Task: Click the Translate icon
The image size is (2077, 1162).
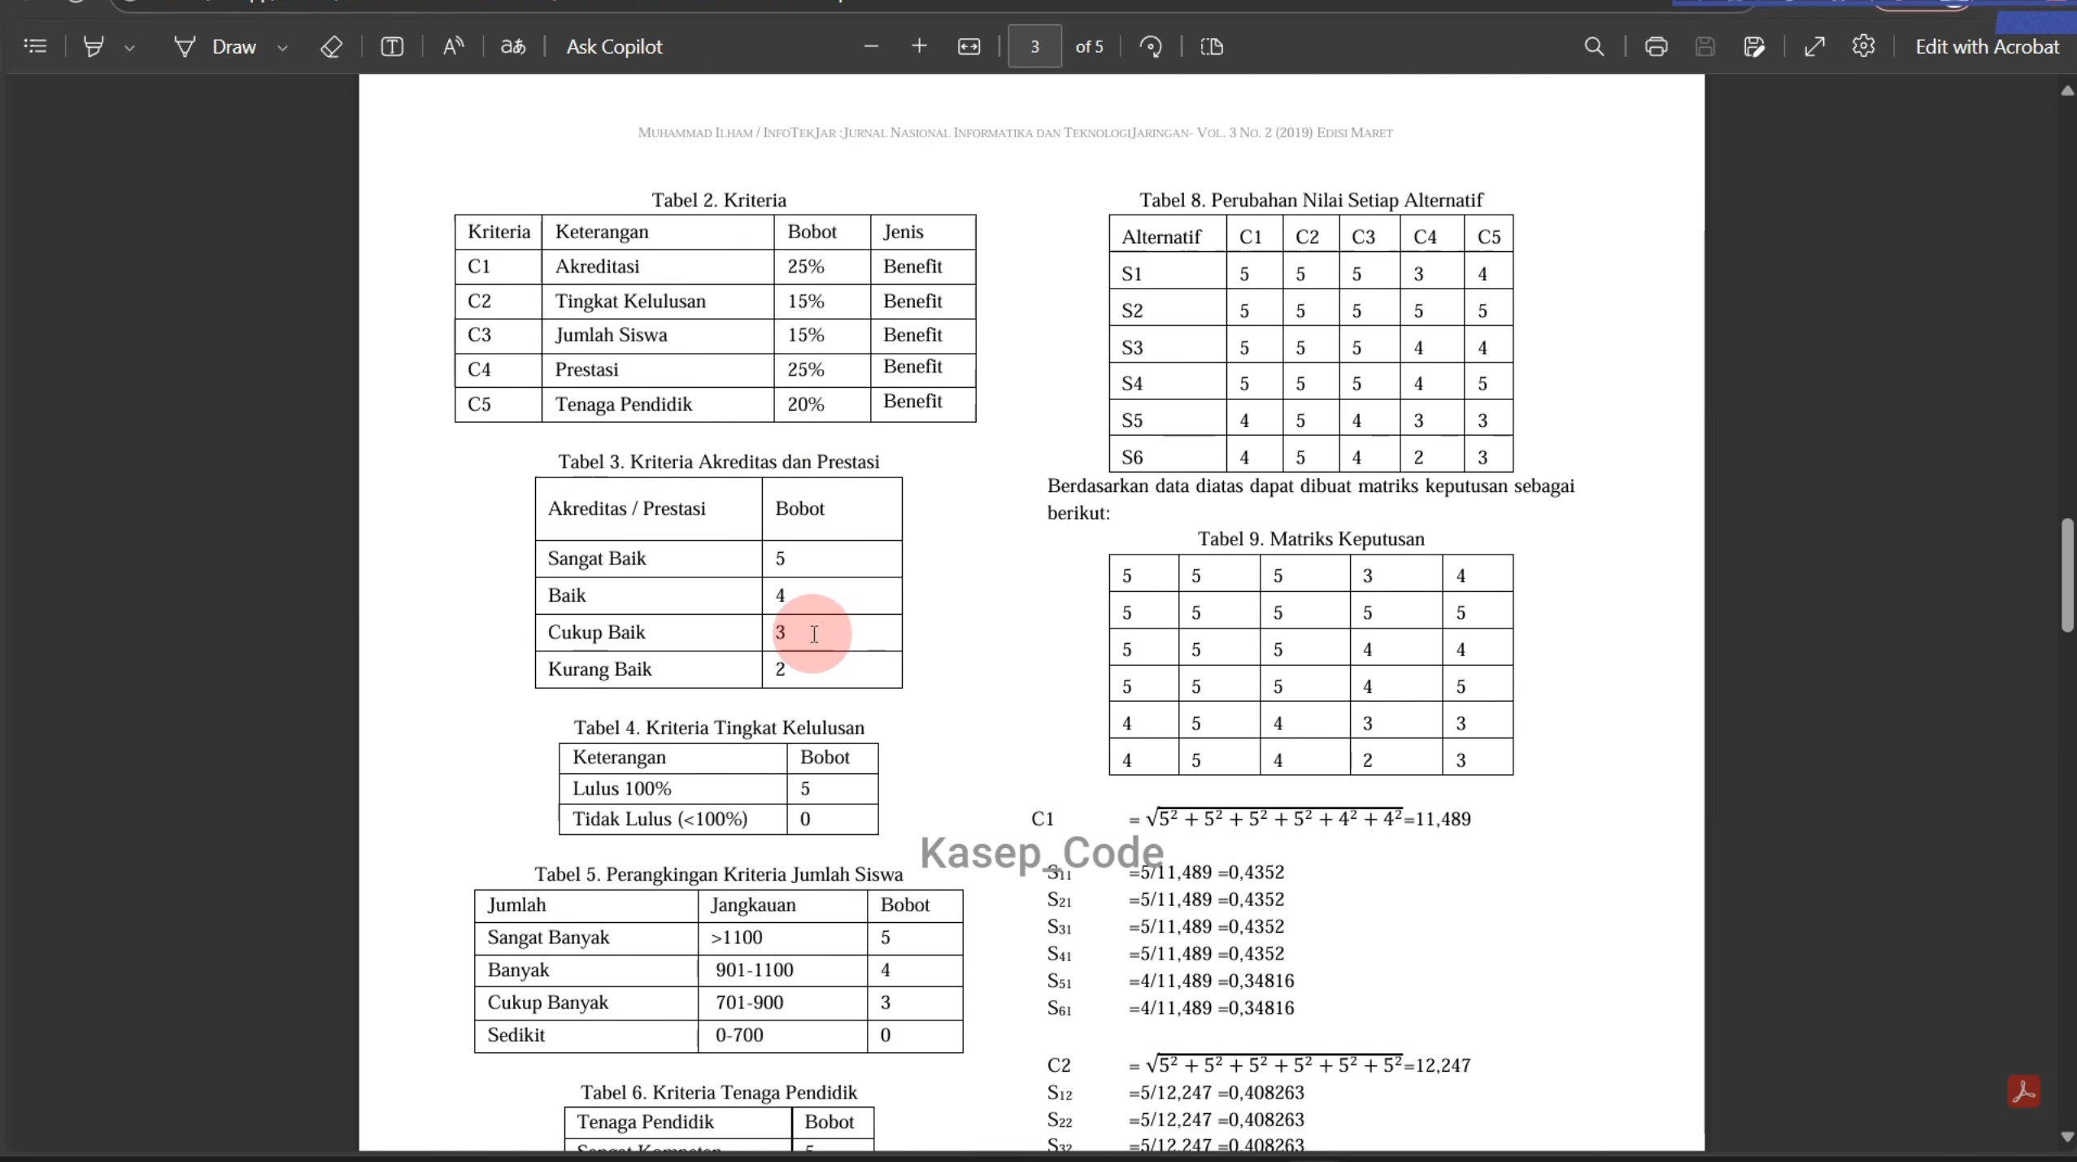Action: (x=513, y=46)
